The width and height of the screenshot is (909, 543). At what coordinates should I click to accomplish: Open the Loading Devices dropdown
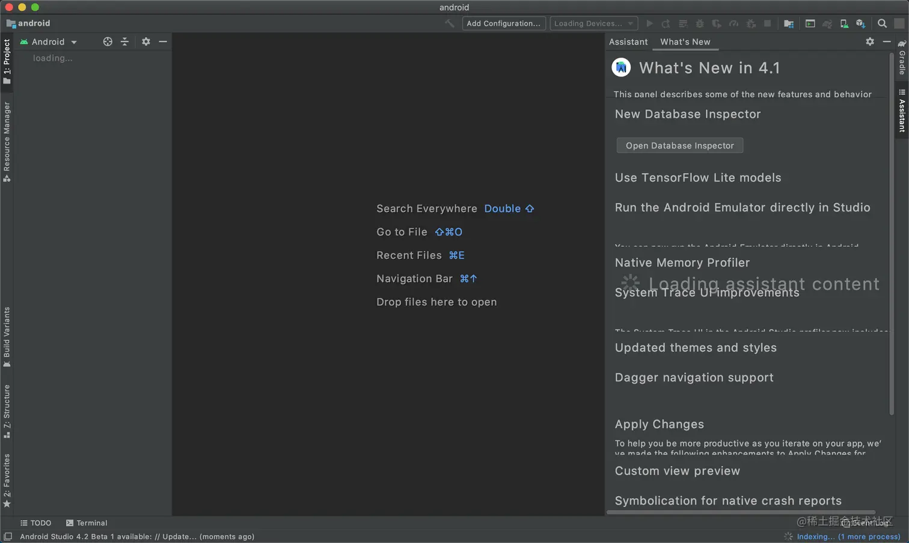pyautogui.click(x=594, y=23)
